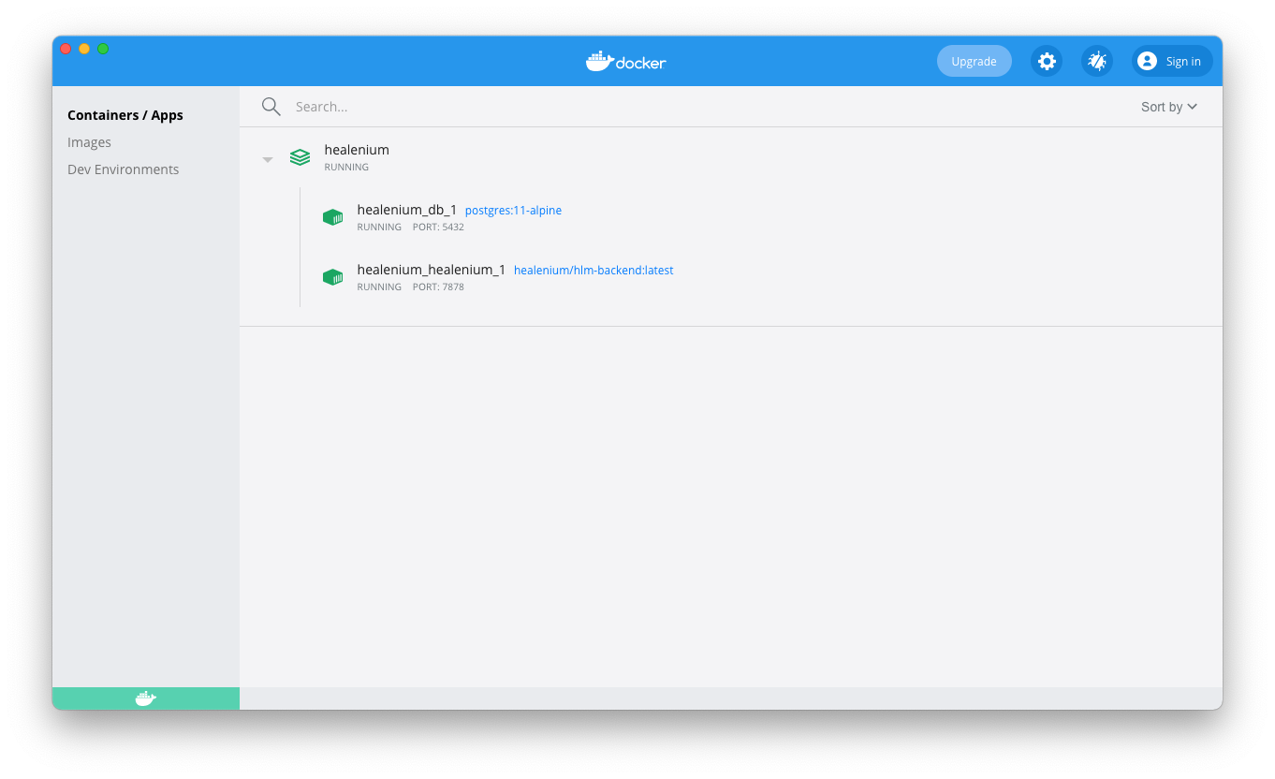Select Images in the sidebar

click(x=89, y=141)
